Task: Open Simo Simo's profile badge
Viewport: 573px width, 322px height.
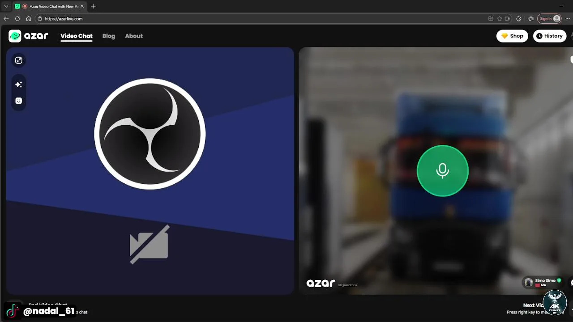Action: 542,282
